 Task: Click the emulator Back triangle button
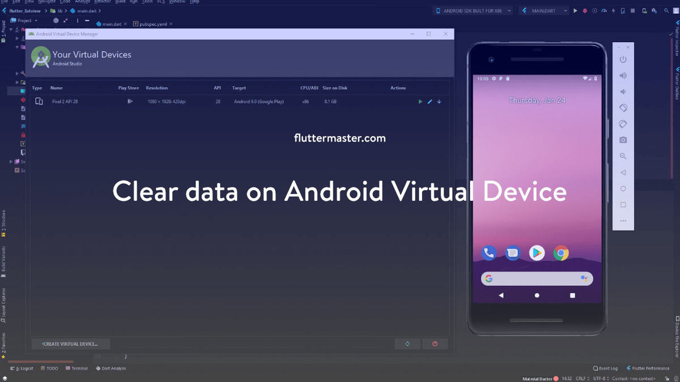pos(623,172)
